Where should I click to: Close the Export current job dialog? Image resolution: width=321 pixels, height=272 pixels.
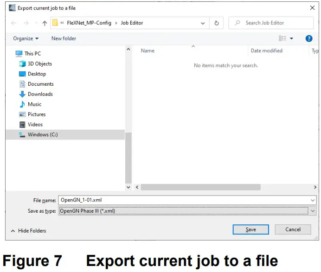[x=312, y=8]
